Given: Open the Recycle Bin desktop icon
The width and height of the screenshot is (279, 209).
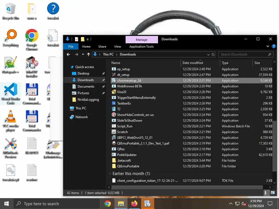Looking at the screenshot, I should point(11,11).
